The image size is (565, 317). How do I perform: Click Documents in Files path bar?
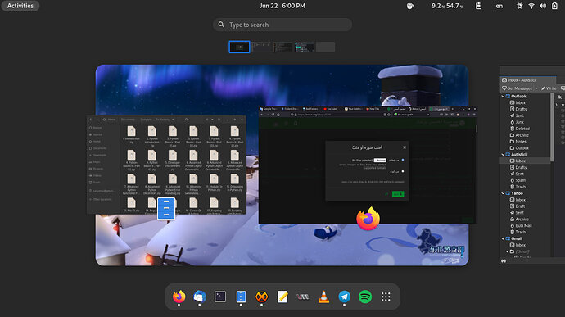tap(128, 120)
